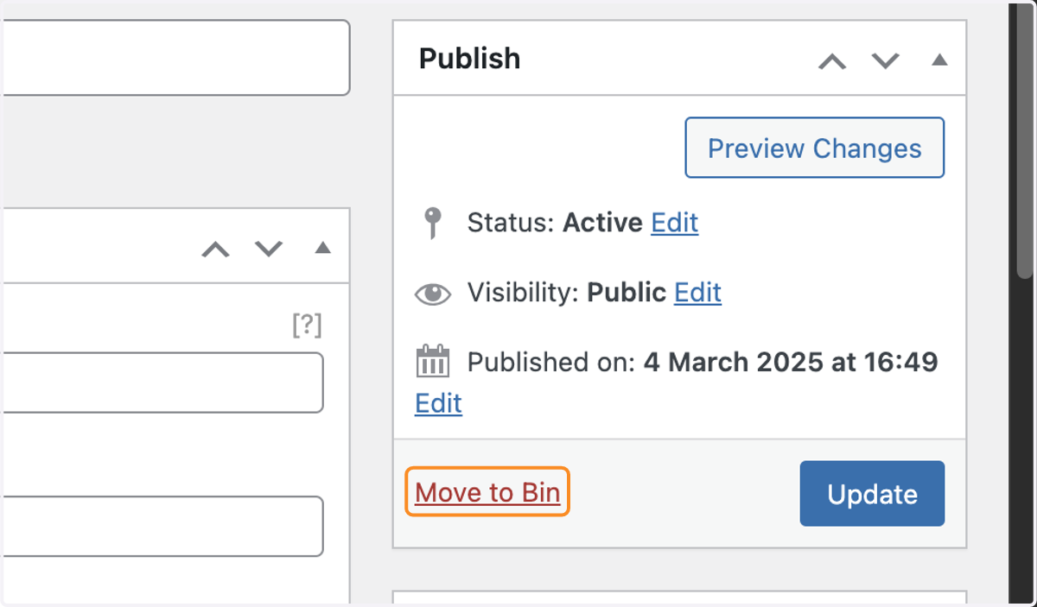Open the [?] help tooltip
The image size is (1037, 607).
coord(307,326)
